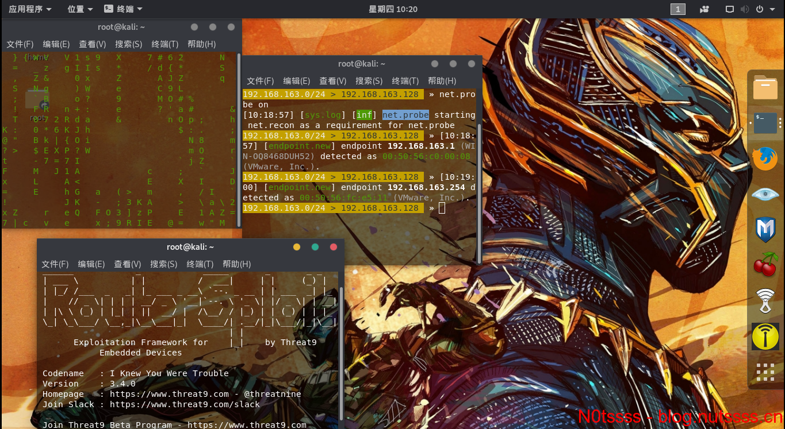Open 终端(T) menu in Exploitation Framework terminal
The width and height of the screenshot is (785, 429).
[x=200, y=264]
